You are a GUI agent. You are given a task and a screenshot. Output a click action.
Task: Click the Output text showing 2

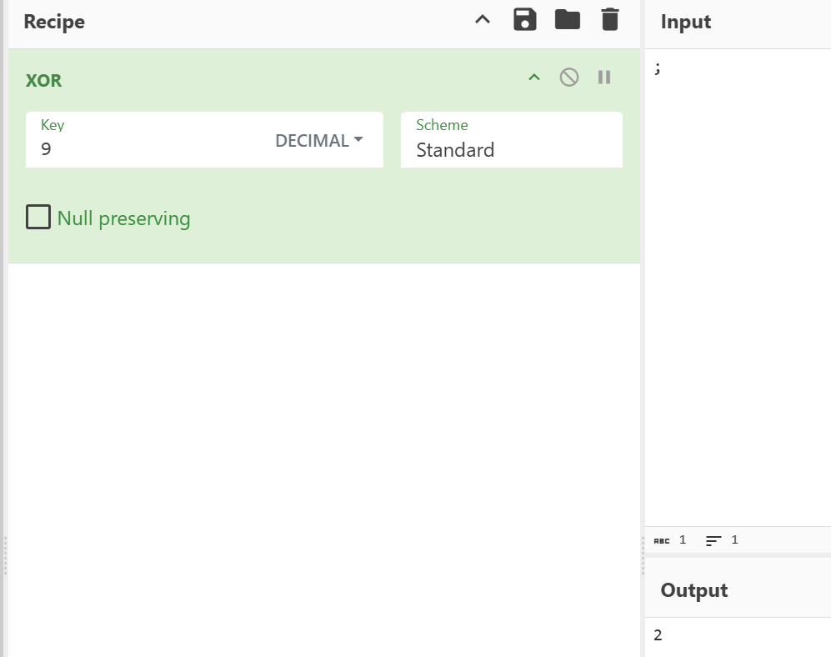click(x=658, y=635)
